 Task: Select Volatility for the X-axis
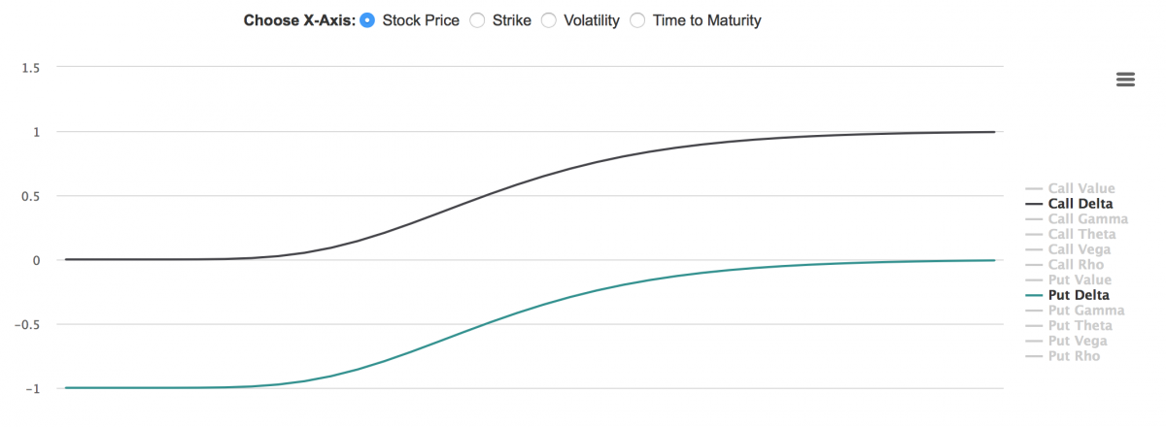tap(548, 20)
